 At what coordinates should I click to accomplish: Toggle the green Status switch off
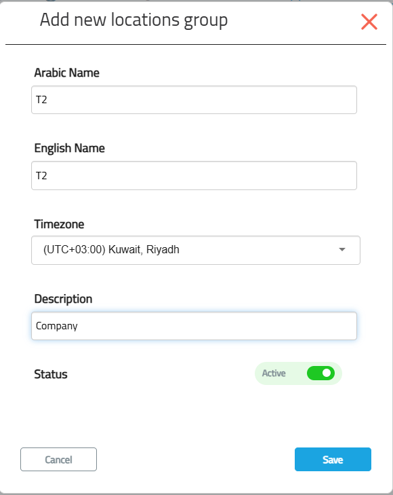(x=320, y=373)
